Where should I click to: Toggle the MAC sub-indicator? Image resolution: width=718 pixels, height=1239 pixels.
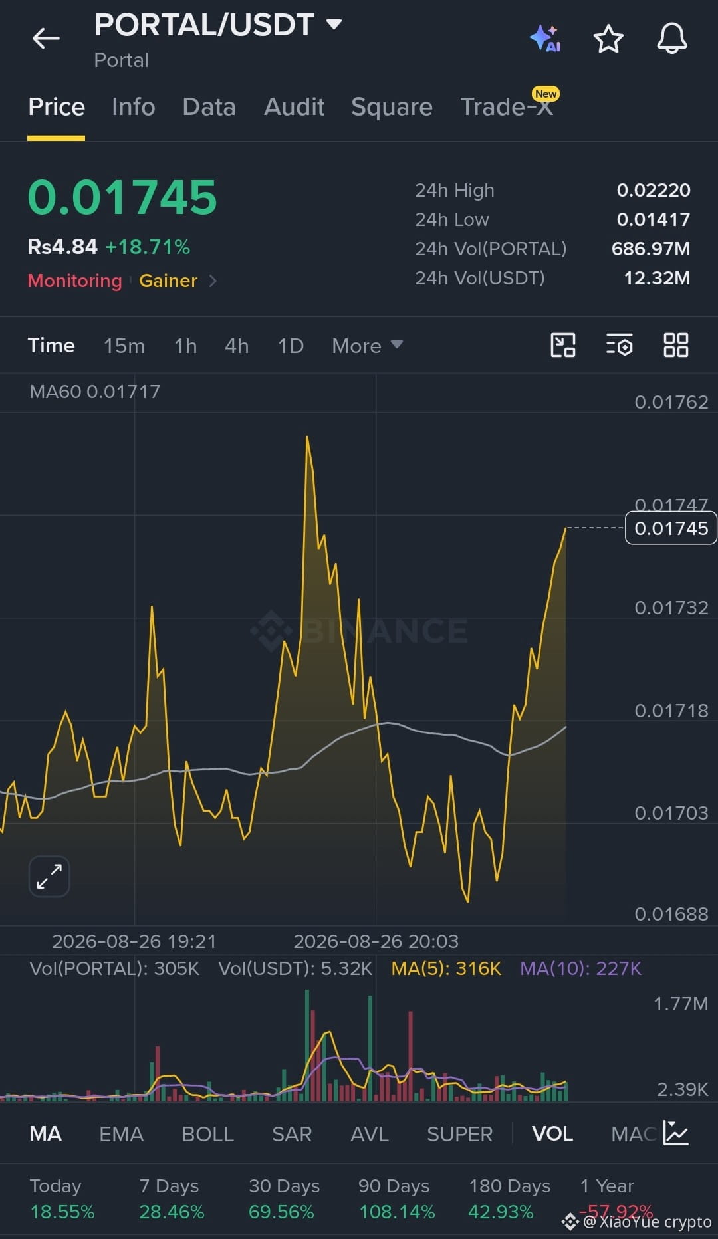[x=634, y=1134]
